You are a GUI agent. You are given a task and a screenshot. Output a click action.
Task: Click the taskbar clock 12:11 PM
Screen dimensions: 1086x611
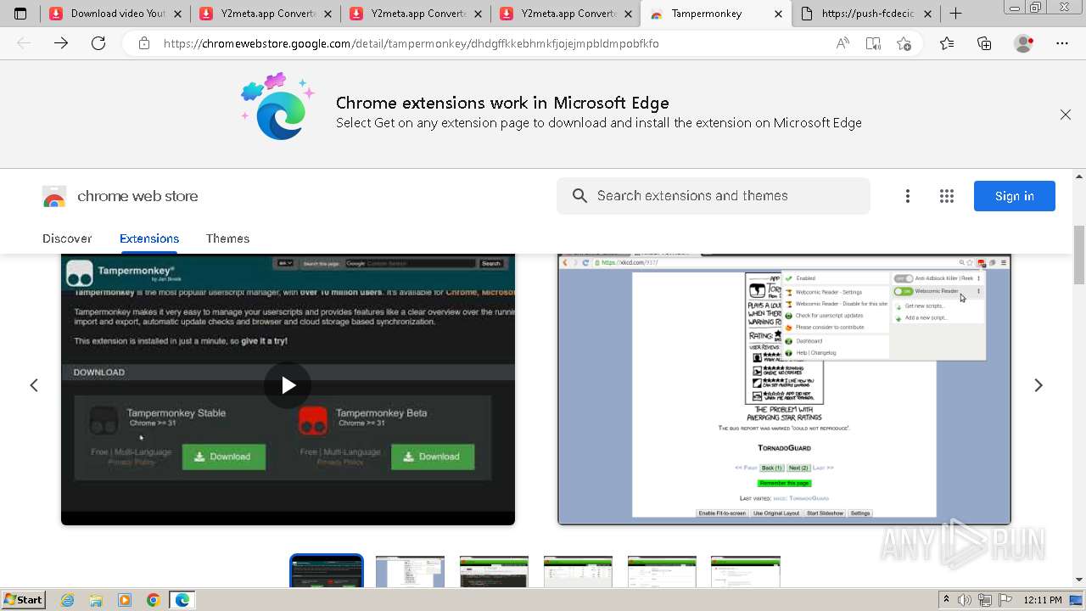1042,600
